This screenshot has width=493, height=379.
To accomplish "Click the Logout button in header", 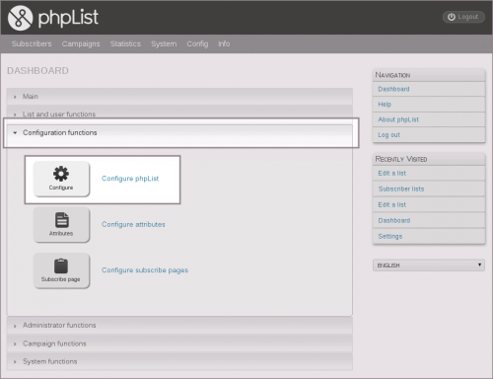I will pyautogui.click(x=463, y=17).
